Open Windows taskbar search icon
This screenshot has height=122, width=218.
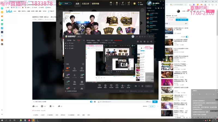pyautogui.click(x=6, y=120)
